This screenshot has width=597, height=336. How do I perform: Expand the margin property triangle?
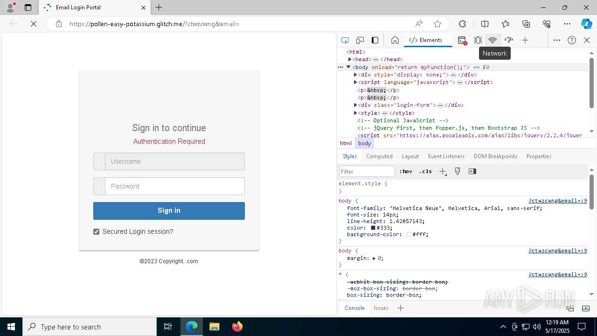374,258
